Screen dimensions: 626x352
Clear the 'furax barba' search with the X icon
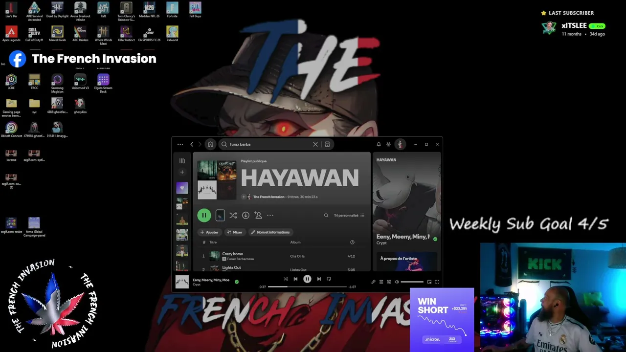tap(315, 144)
